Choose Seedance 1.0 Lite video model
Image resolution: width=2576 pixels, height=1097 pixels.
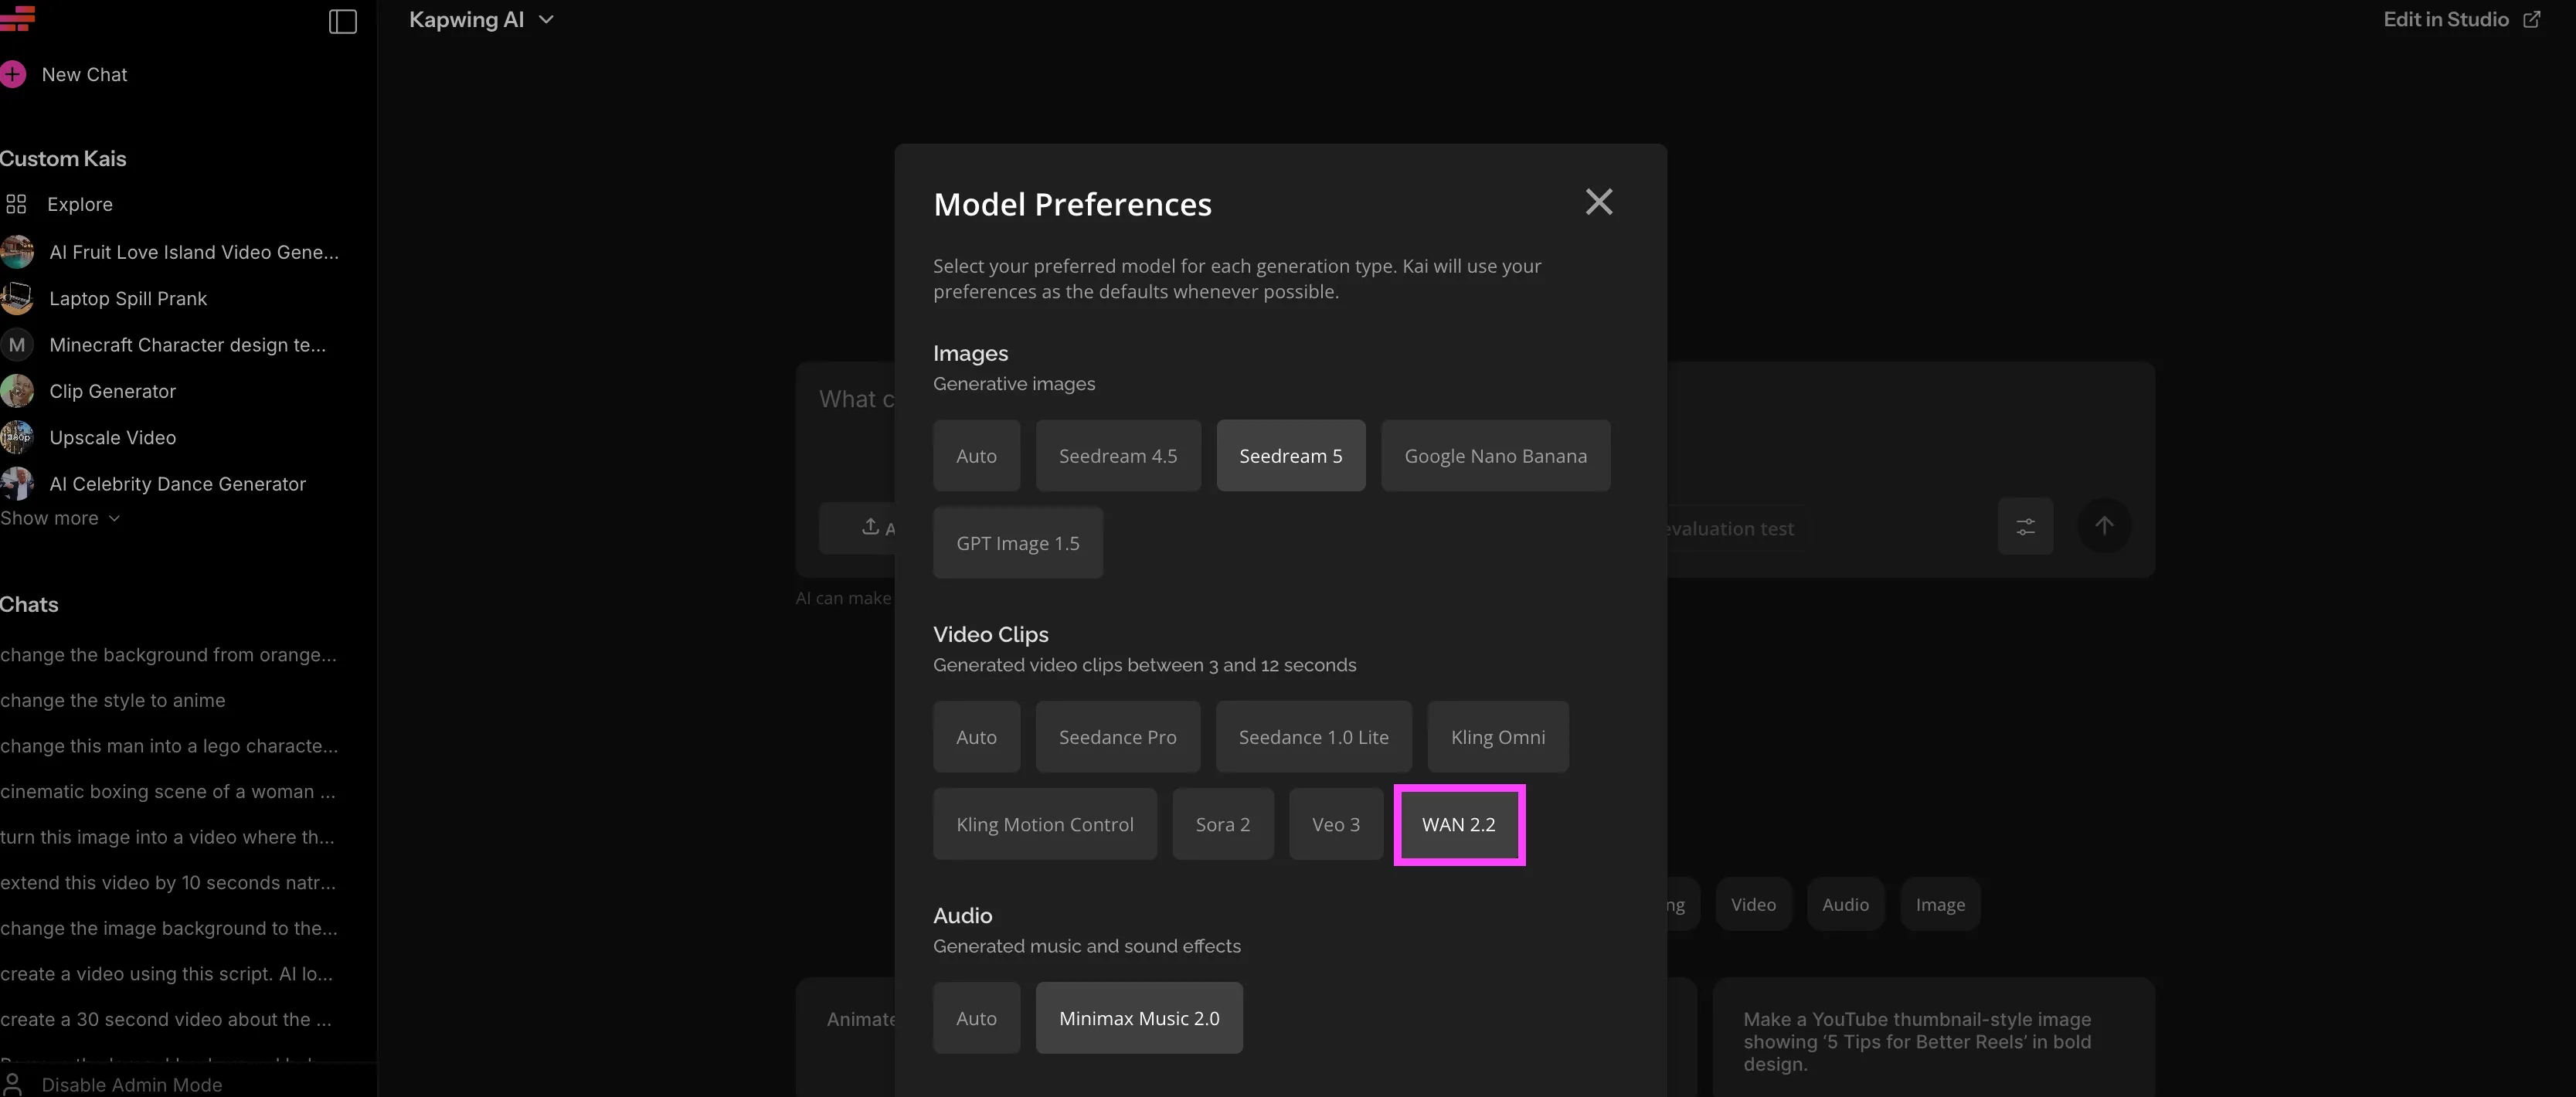1313,737
